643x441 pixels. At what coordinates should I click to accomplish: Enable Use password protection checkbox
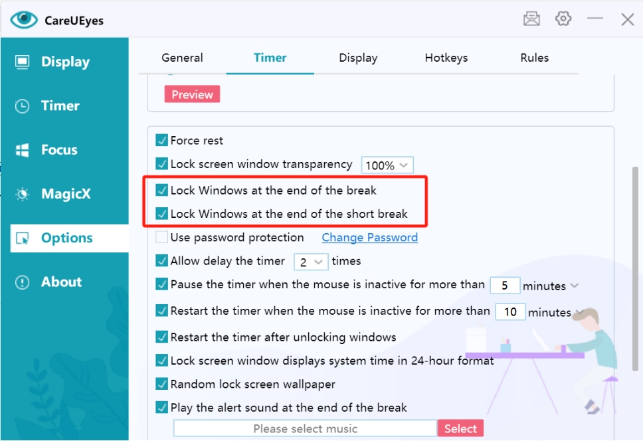click(x=161, y=238)
